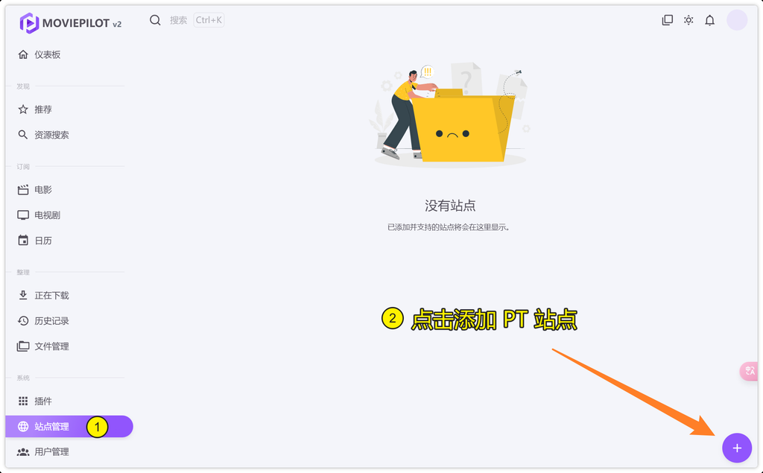Click the purple plus button to add site
Image resolution: width=763 pixels, height=473 pixels.
tap(736, 448)
